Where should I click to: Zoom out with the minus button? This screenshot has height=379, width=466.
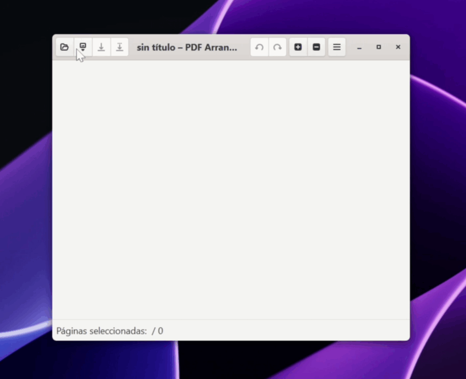316,47
